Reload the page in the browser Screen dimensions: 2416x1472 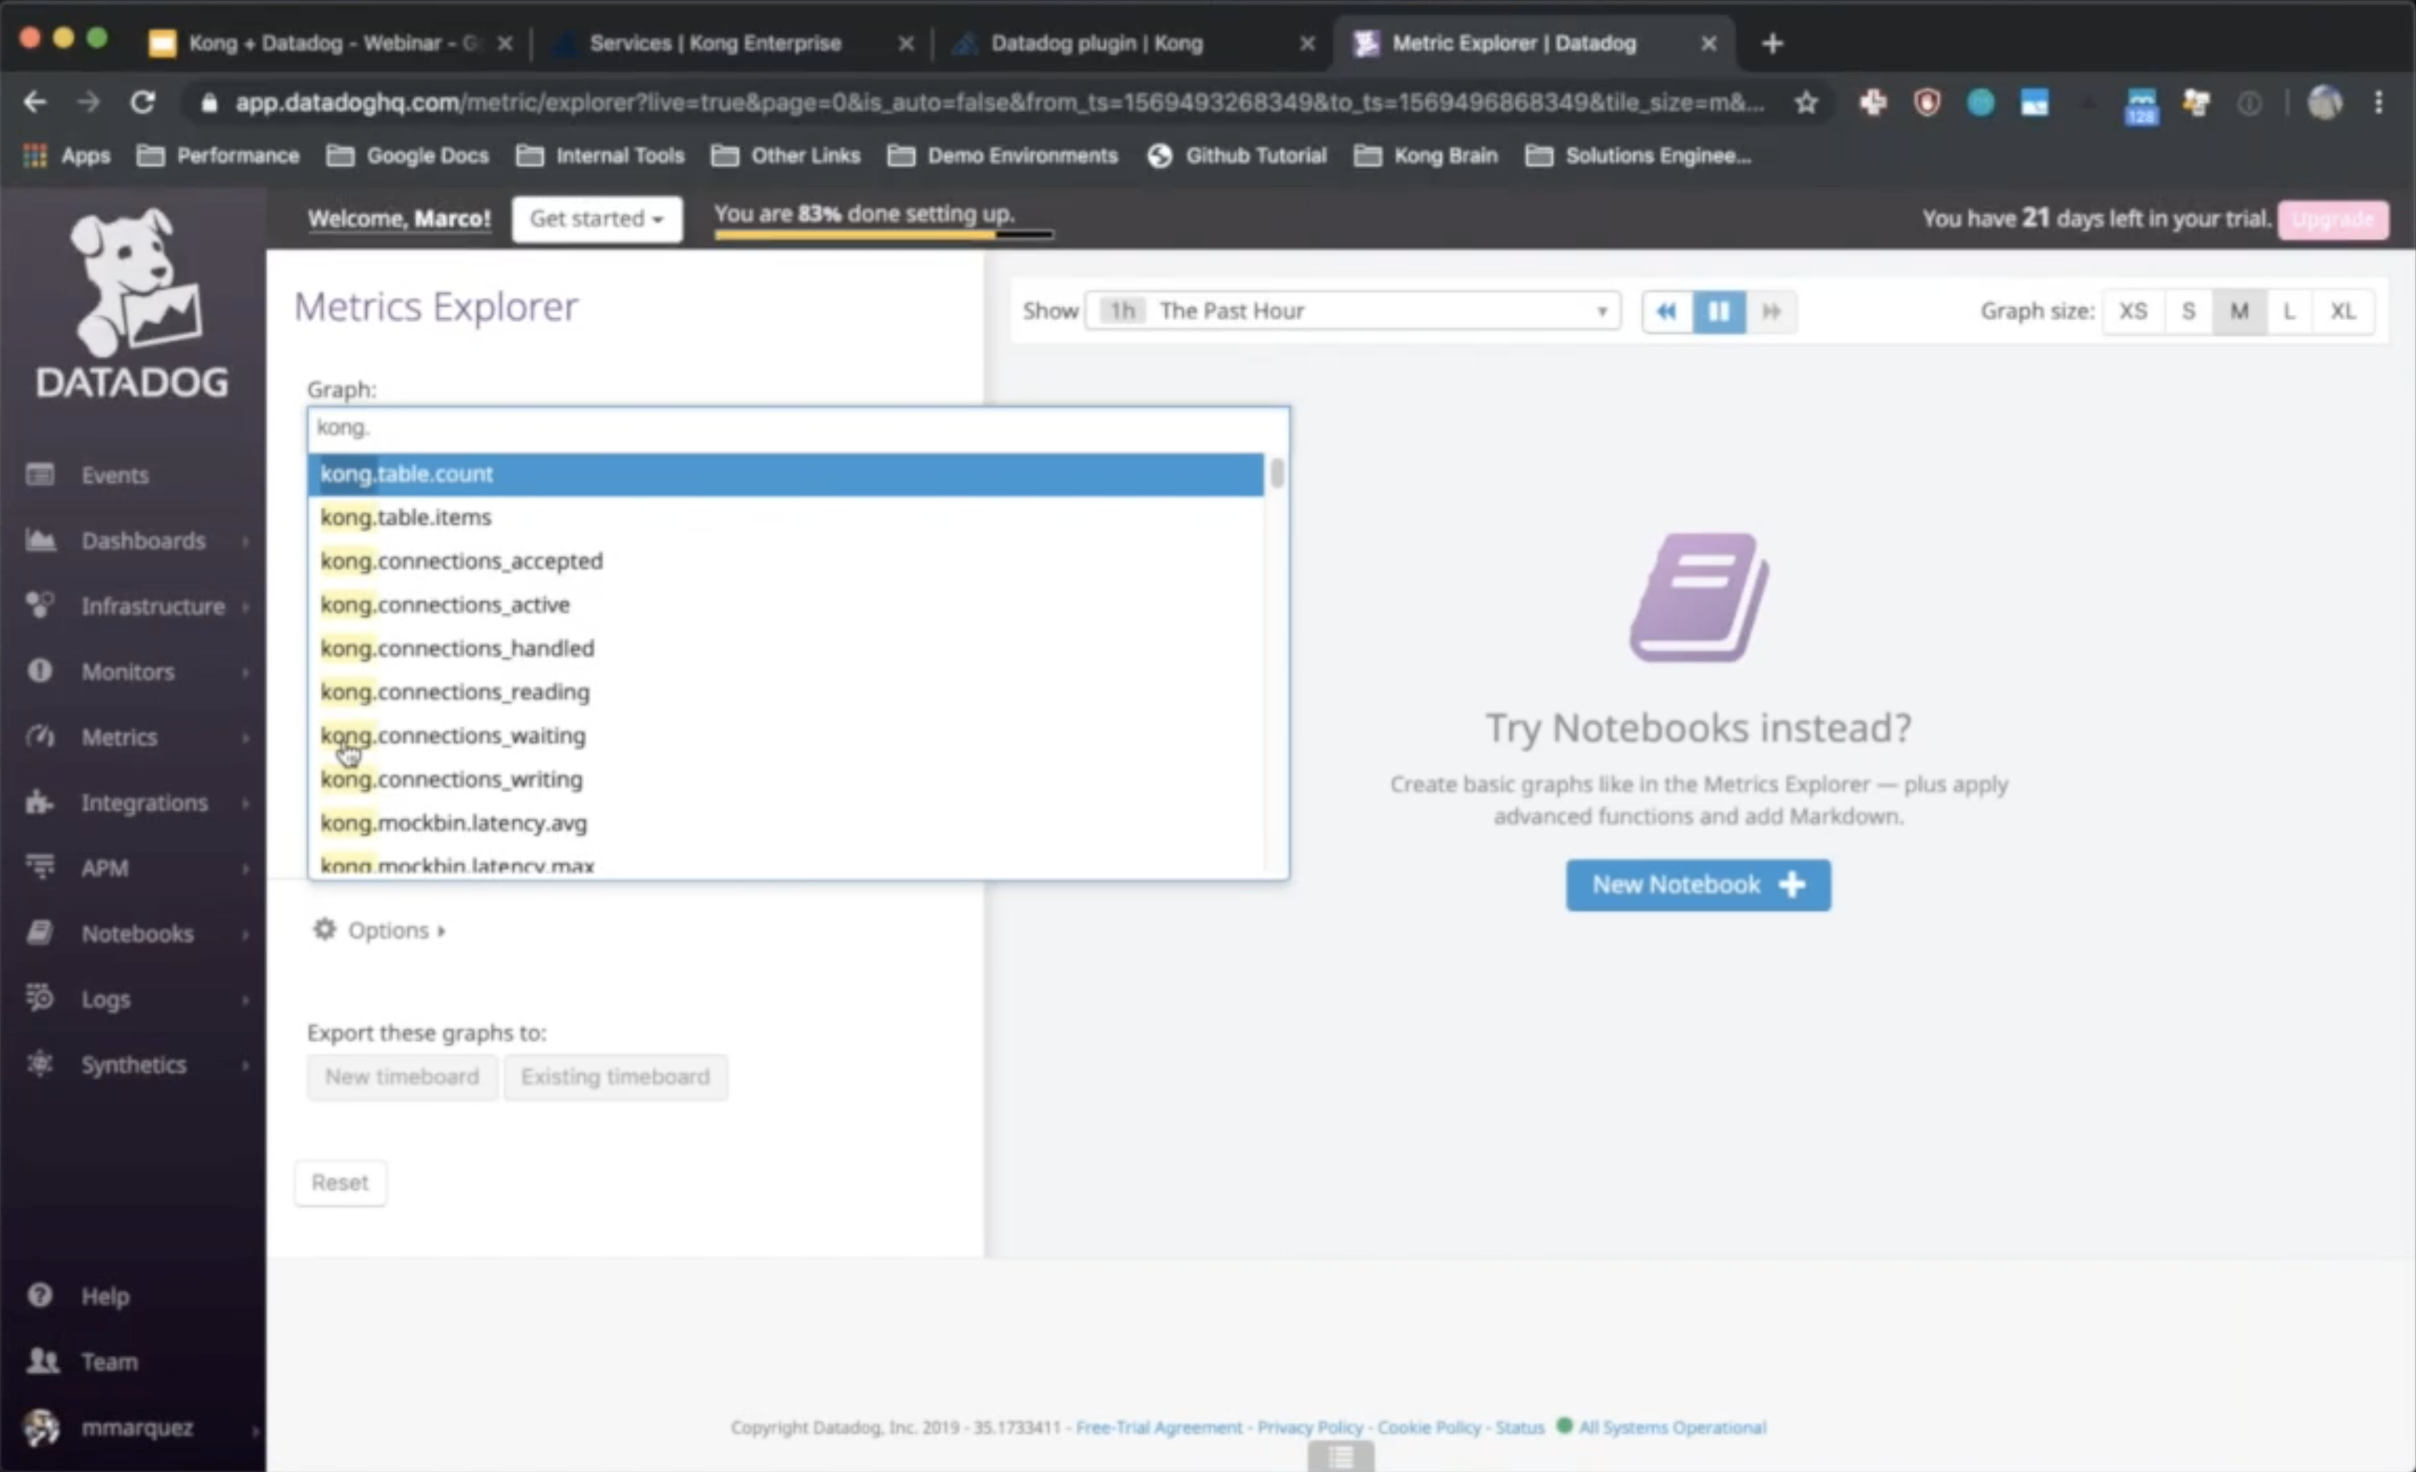[x=143, y=102]
